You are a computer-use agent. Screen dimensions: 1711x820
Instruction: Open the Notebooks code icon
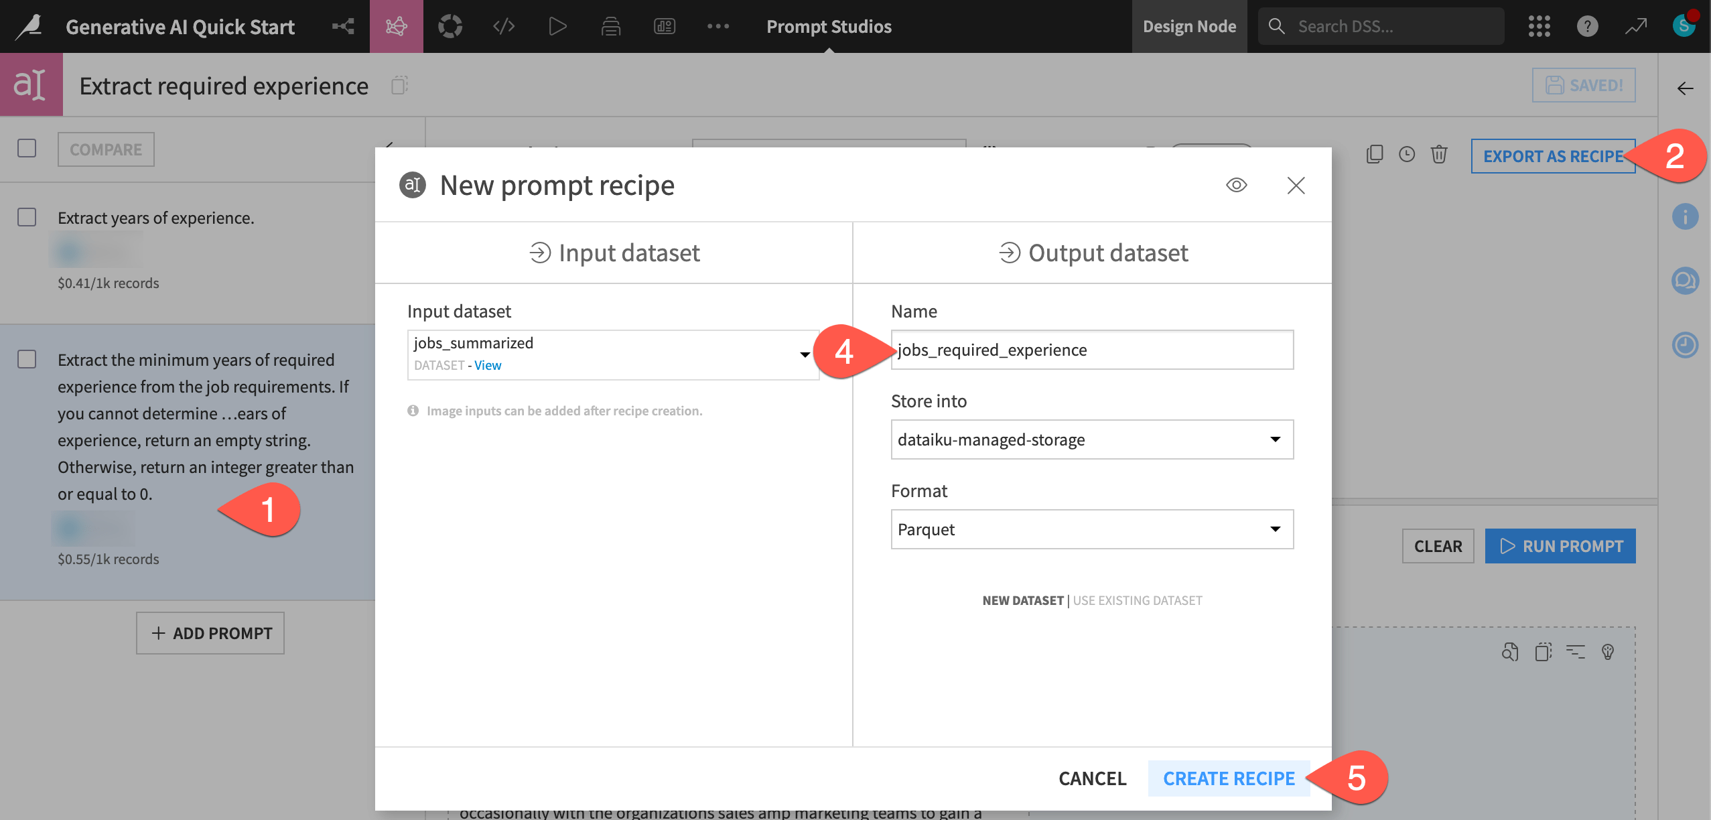(503, 27)
